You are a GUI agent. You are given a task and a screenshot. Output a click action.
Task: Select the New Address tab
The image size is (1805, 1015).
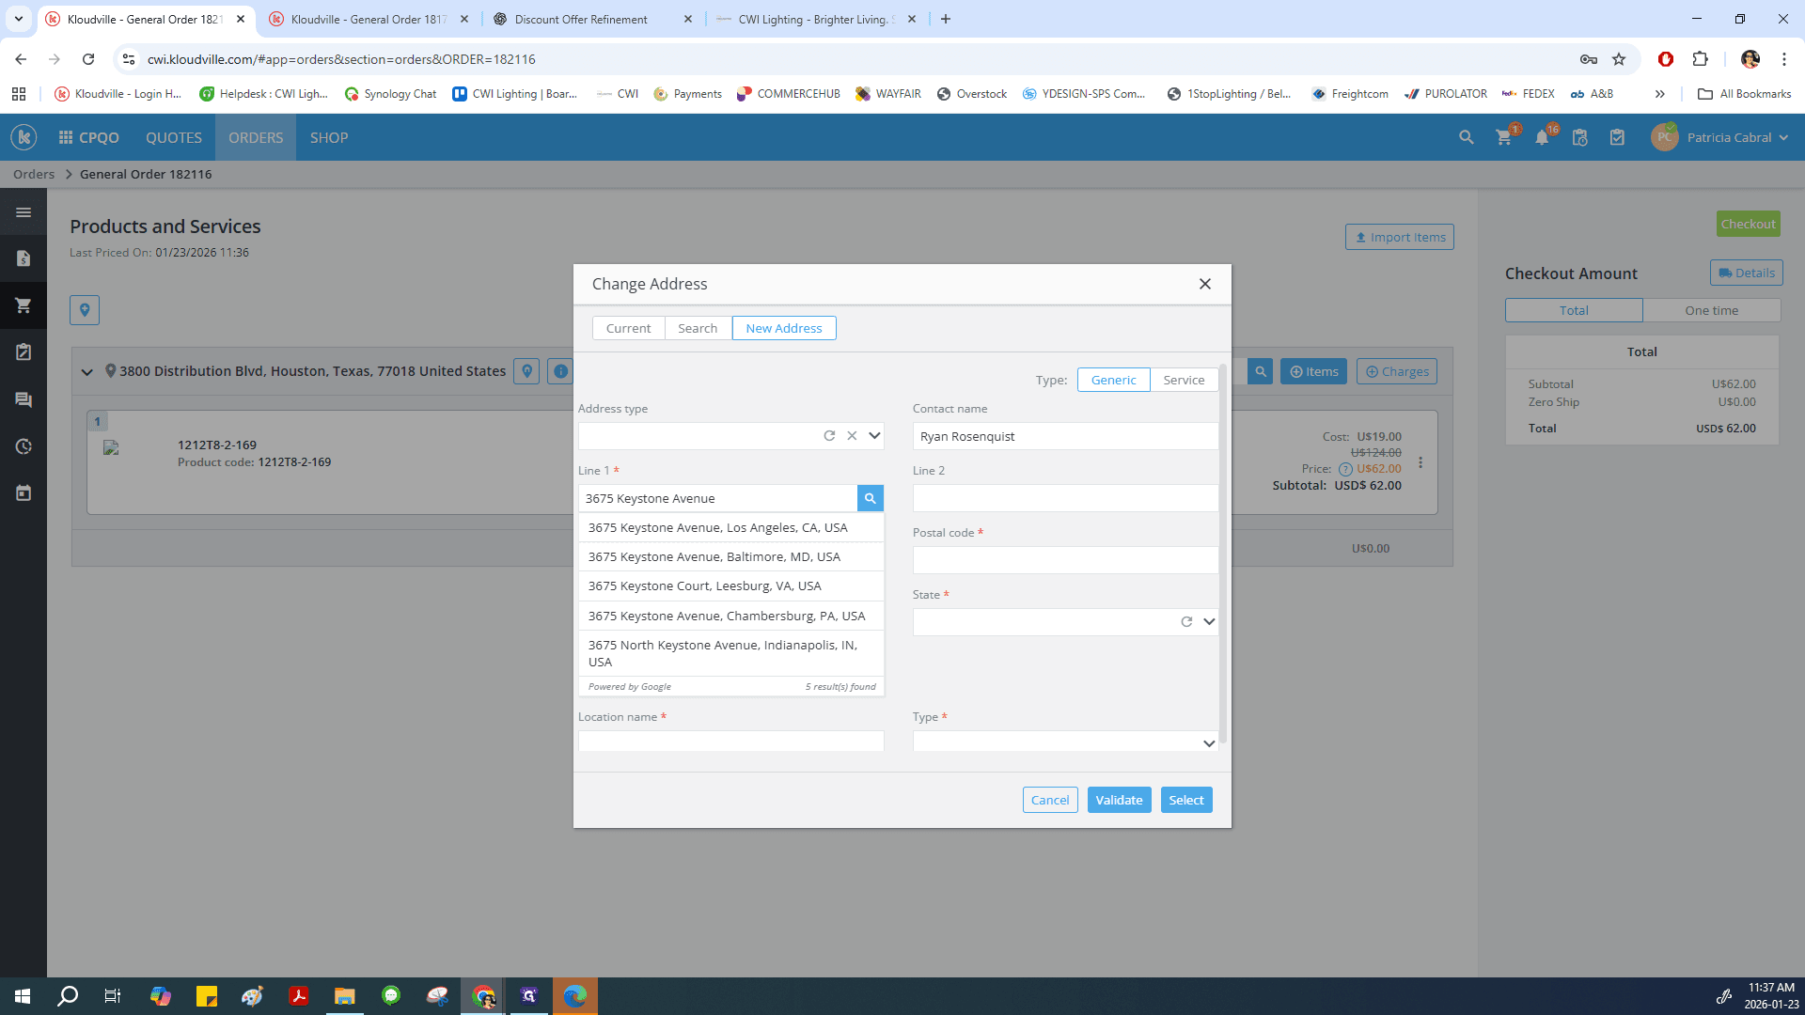pyautogui.click(x=784, y=328)
